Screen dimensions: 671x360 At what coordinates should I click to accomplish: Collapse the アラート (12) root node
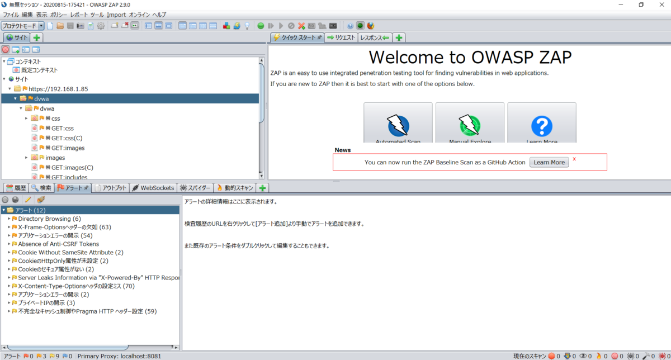(x=4, y=210)
